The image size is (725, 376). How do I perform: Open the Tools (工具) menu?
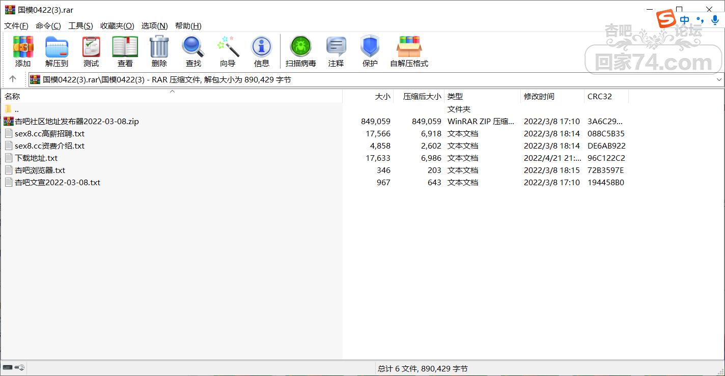coord(81,25)
